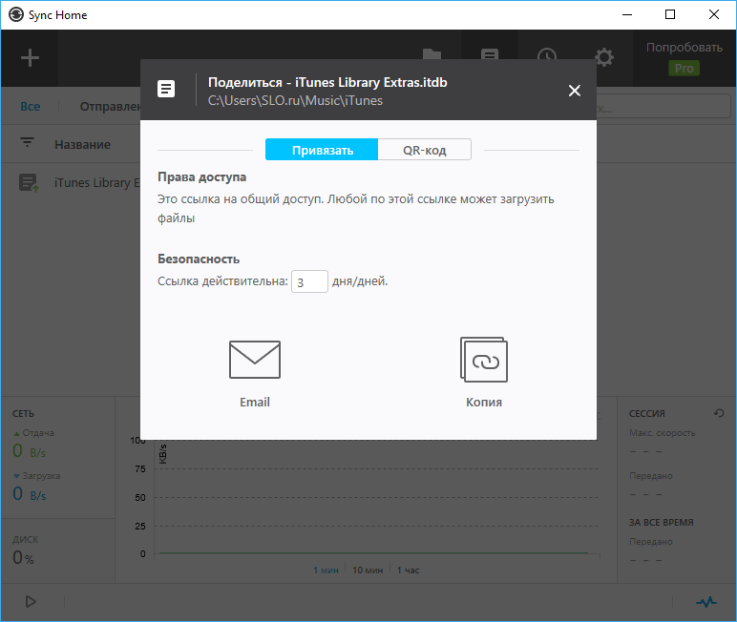Click the link validity days input field
This screenshot has width=737, height=622.
tap(309, 281)
